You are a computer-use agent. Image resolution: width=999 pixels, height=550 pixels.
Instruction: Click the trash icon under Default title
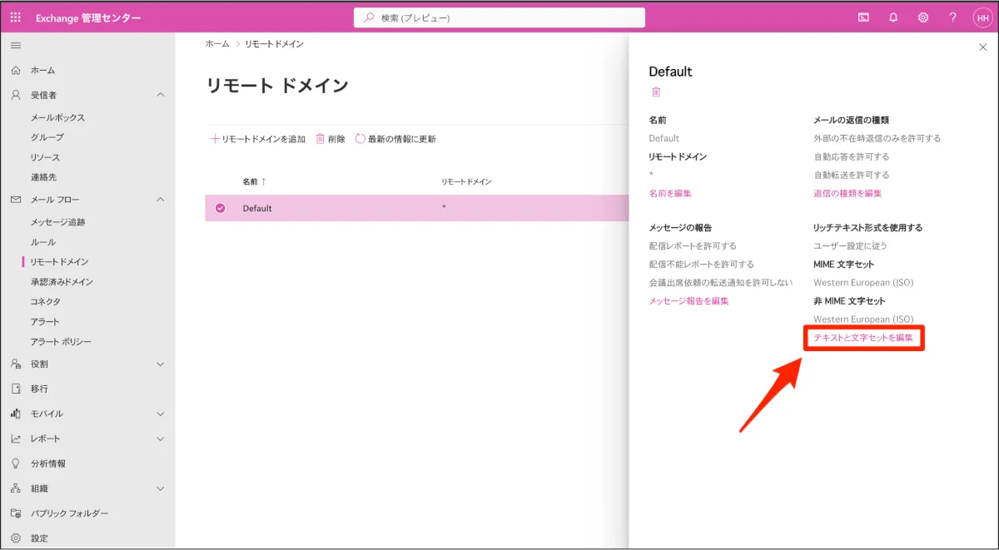[656, 92]
